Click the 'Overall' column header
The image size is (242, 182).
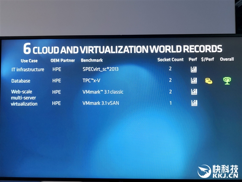click(227, 59)
